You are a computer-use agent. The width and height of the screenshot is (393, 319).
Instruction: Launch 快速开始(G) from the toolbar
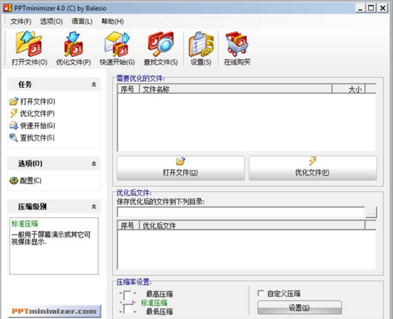coord(117,49)
